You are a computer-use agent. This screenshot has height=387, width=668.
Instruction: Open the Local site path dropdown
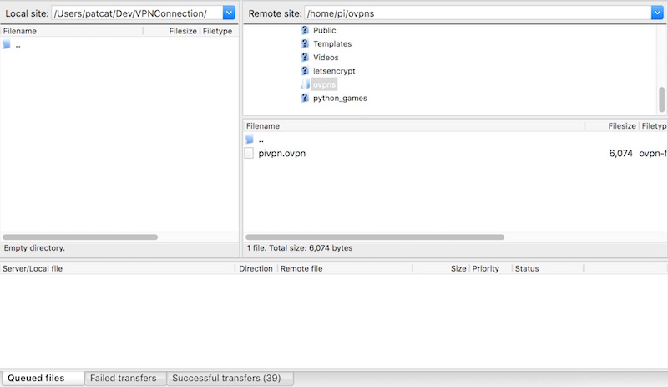click(x=229, y=13)
